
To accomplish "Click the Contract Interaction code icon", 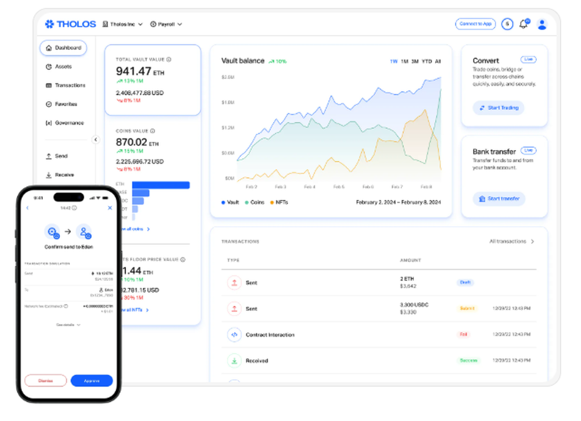I will click(234, 334).
